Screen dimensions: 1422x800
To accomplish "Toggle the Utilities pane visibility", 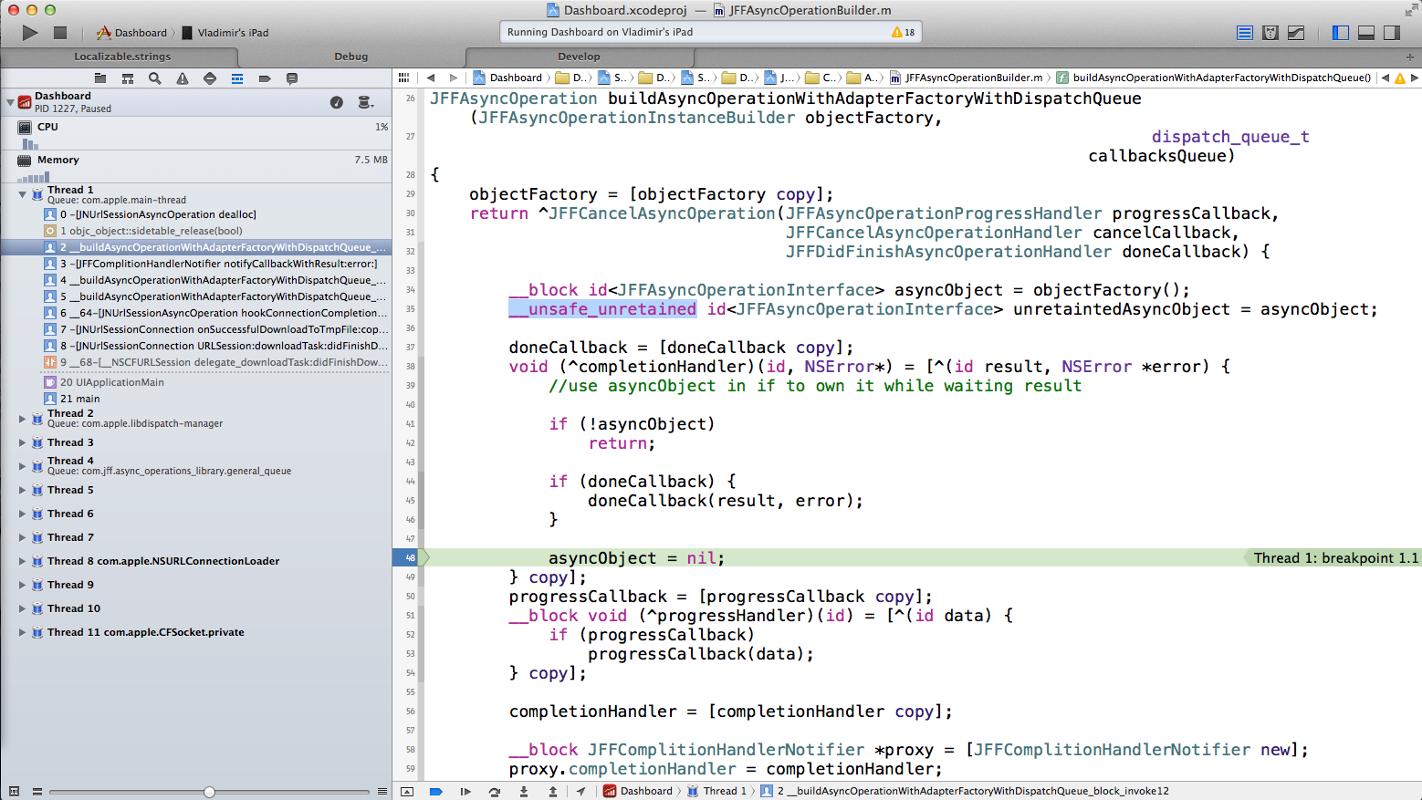I will [x=1392, y=33].
